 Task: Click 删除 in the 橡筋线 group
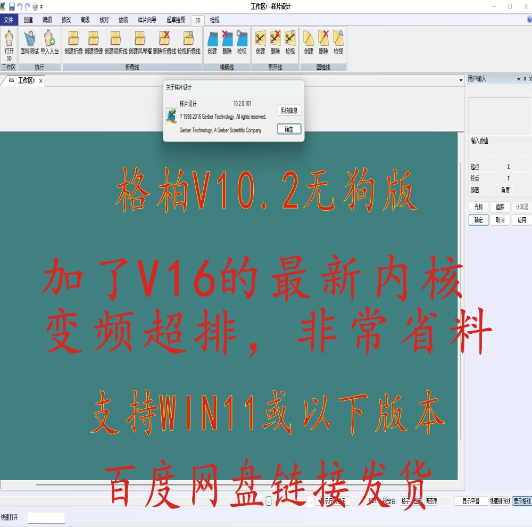pyautogui.click(x=227, y=43)
